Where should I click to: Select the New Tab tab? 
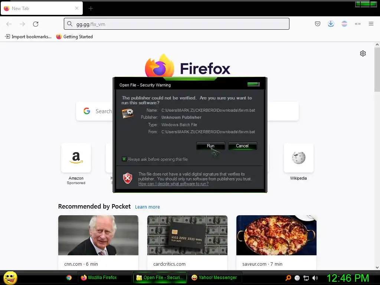(x=42, y=9)
